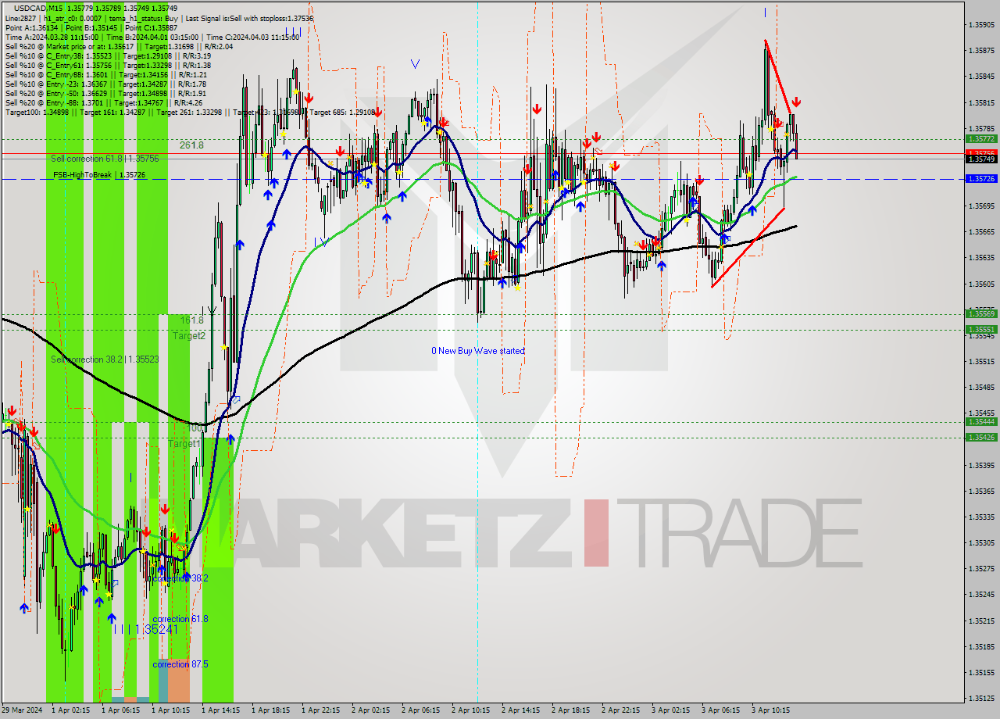Click the green 1.35426 price tag
The height and width of the screenshot is (719, 1000).
981,438
